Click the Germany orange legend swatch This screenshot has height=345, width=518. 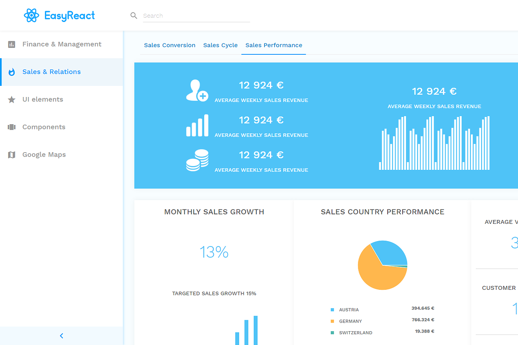332,321
